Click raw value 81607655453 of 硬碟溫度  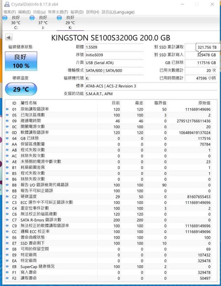pos(199,197)
